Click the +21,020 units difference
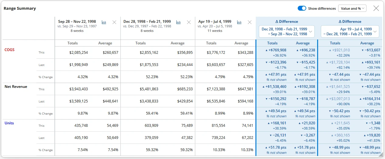The height and width of the screenshot is (159, 385). point(308,123)
